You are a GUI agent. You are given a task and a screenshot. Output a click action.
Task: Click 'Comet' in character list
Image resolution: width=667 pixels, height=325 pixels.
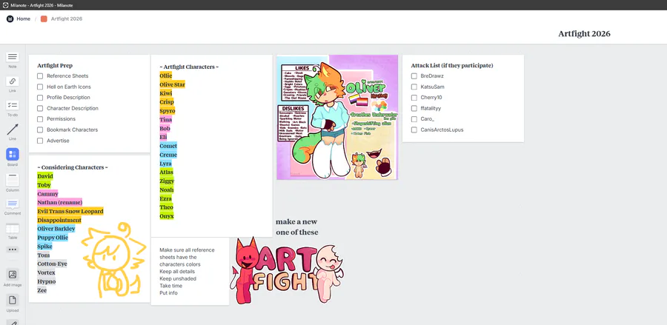pos(168,146)
